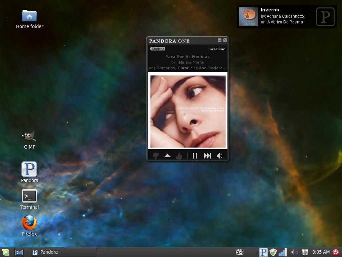The image size is (342, 257).
Task: Click the system volume tray icon
Action: (295, 252)
